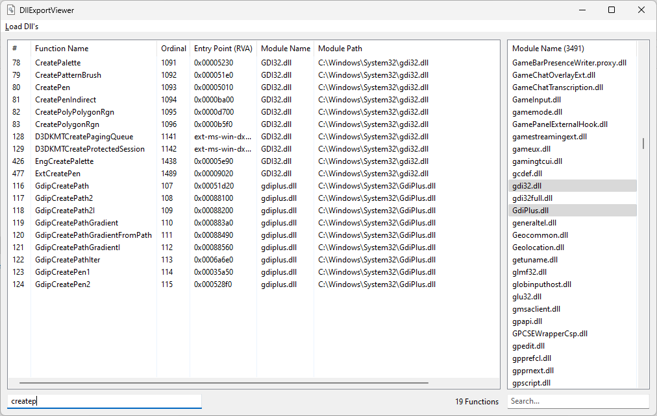Select gcdef.dll module
Image resolution: width=657 pixels, height=416 pixels.
(573, 174)
